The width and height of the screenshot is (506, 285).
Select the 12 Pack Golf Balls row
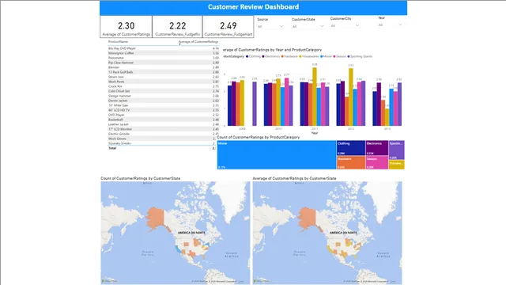[164, 72]
